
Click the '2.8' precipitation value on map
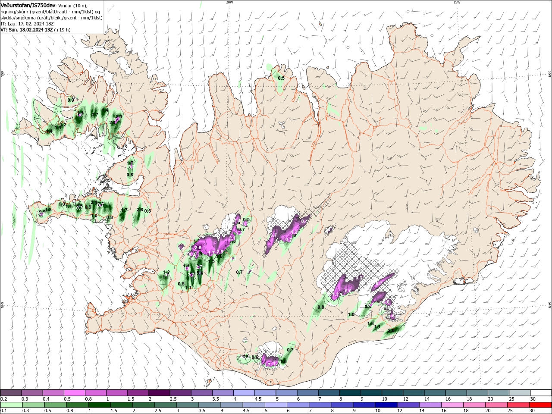click(x=198, y=248)
